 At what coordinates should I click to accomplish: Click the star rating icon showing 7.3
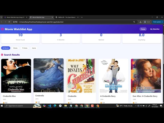coord(69,103)
